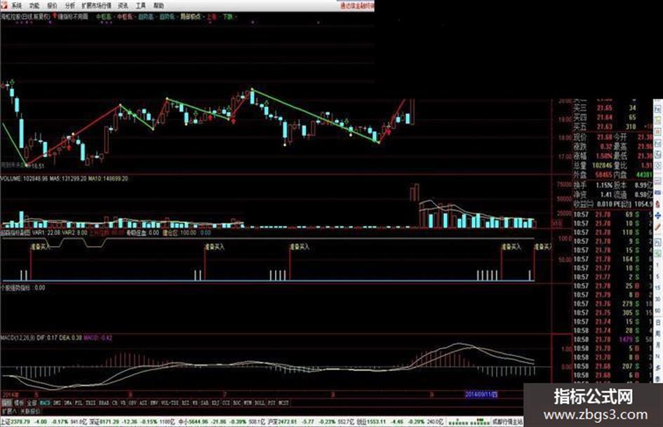Switch to the BOLL indicator tab

[x=260, y=403]
